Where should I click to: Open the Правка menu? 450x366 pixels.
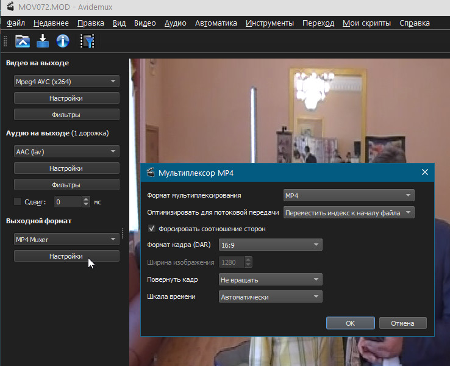tap(91, 23)
